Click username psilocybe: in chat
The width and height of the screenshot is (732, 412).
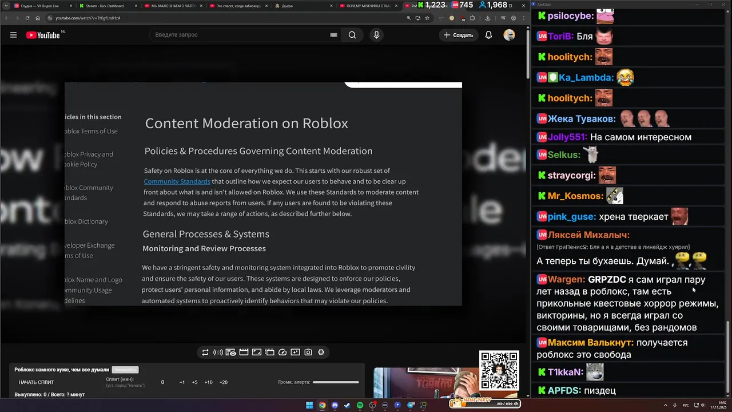[570, 16]
